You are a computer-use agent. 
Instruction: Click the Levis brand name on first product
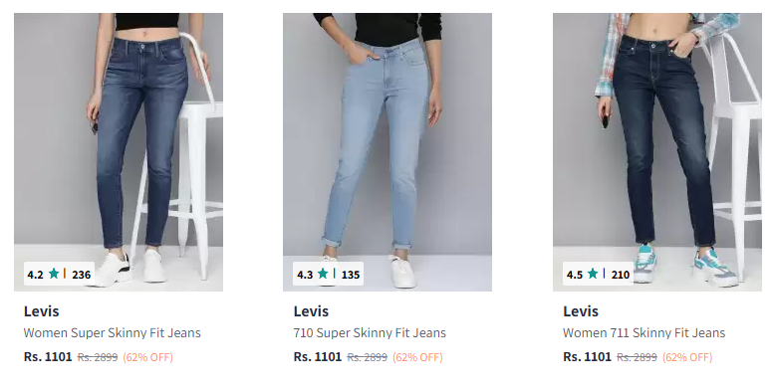point(42,311)
